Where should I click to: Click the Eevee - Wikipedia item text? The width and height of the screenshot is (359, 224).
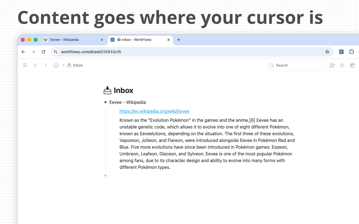[x=128, y=102]
